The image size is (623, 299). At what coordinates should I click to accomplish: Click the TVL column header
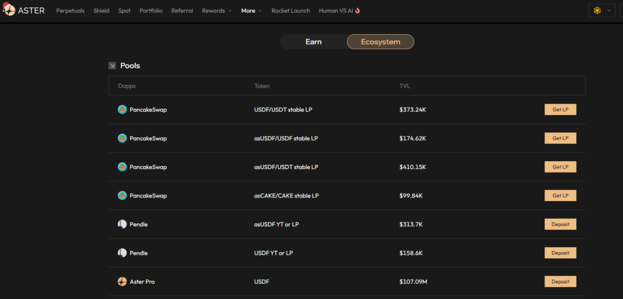point(405,86)
